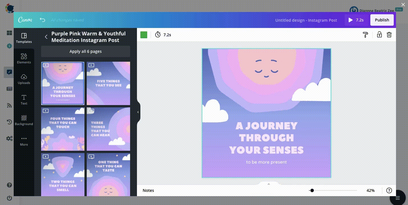Open the page timing clock settings
408x205 pixels.
pyautogui.click(x=158, y=35)
